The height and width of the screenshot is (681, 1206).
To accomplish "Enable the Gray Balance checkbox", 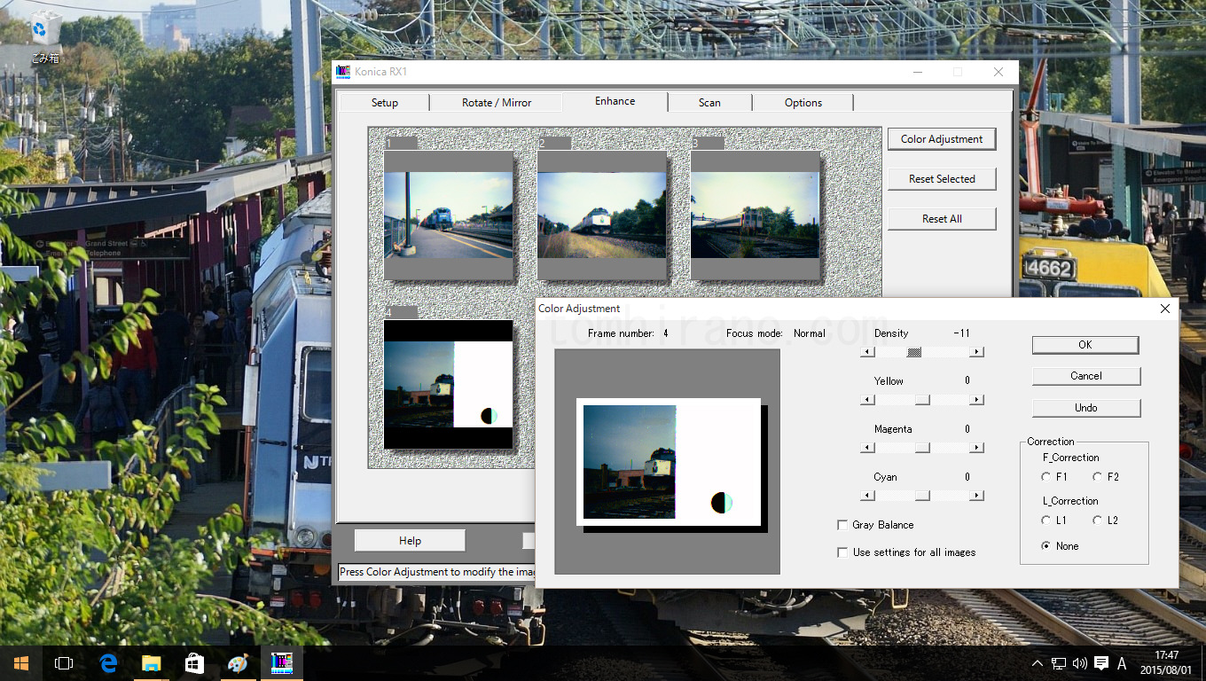I will click(842, 525).
